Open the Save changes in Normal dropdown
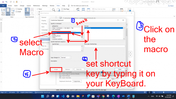The width and height of the screenshot is (176, 99). (66, 57)
